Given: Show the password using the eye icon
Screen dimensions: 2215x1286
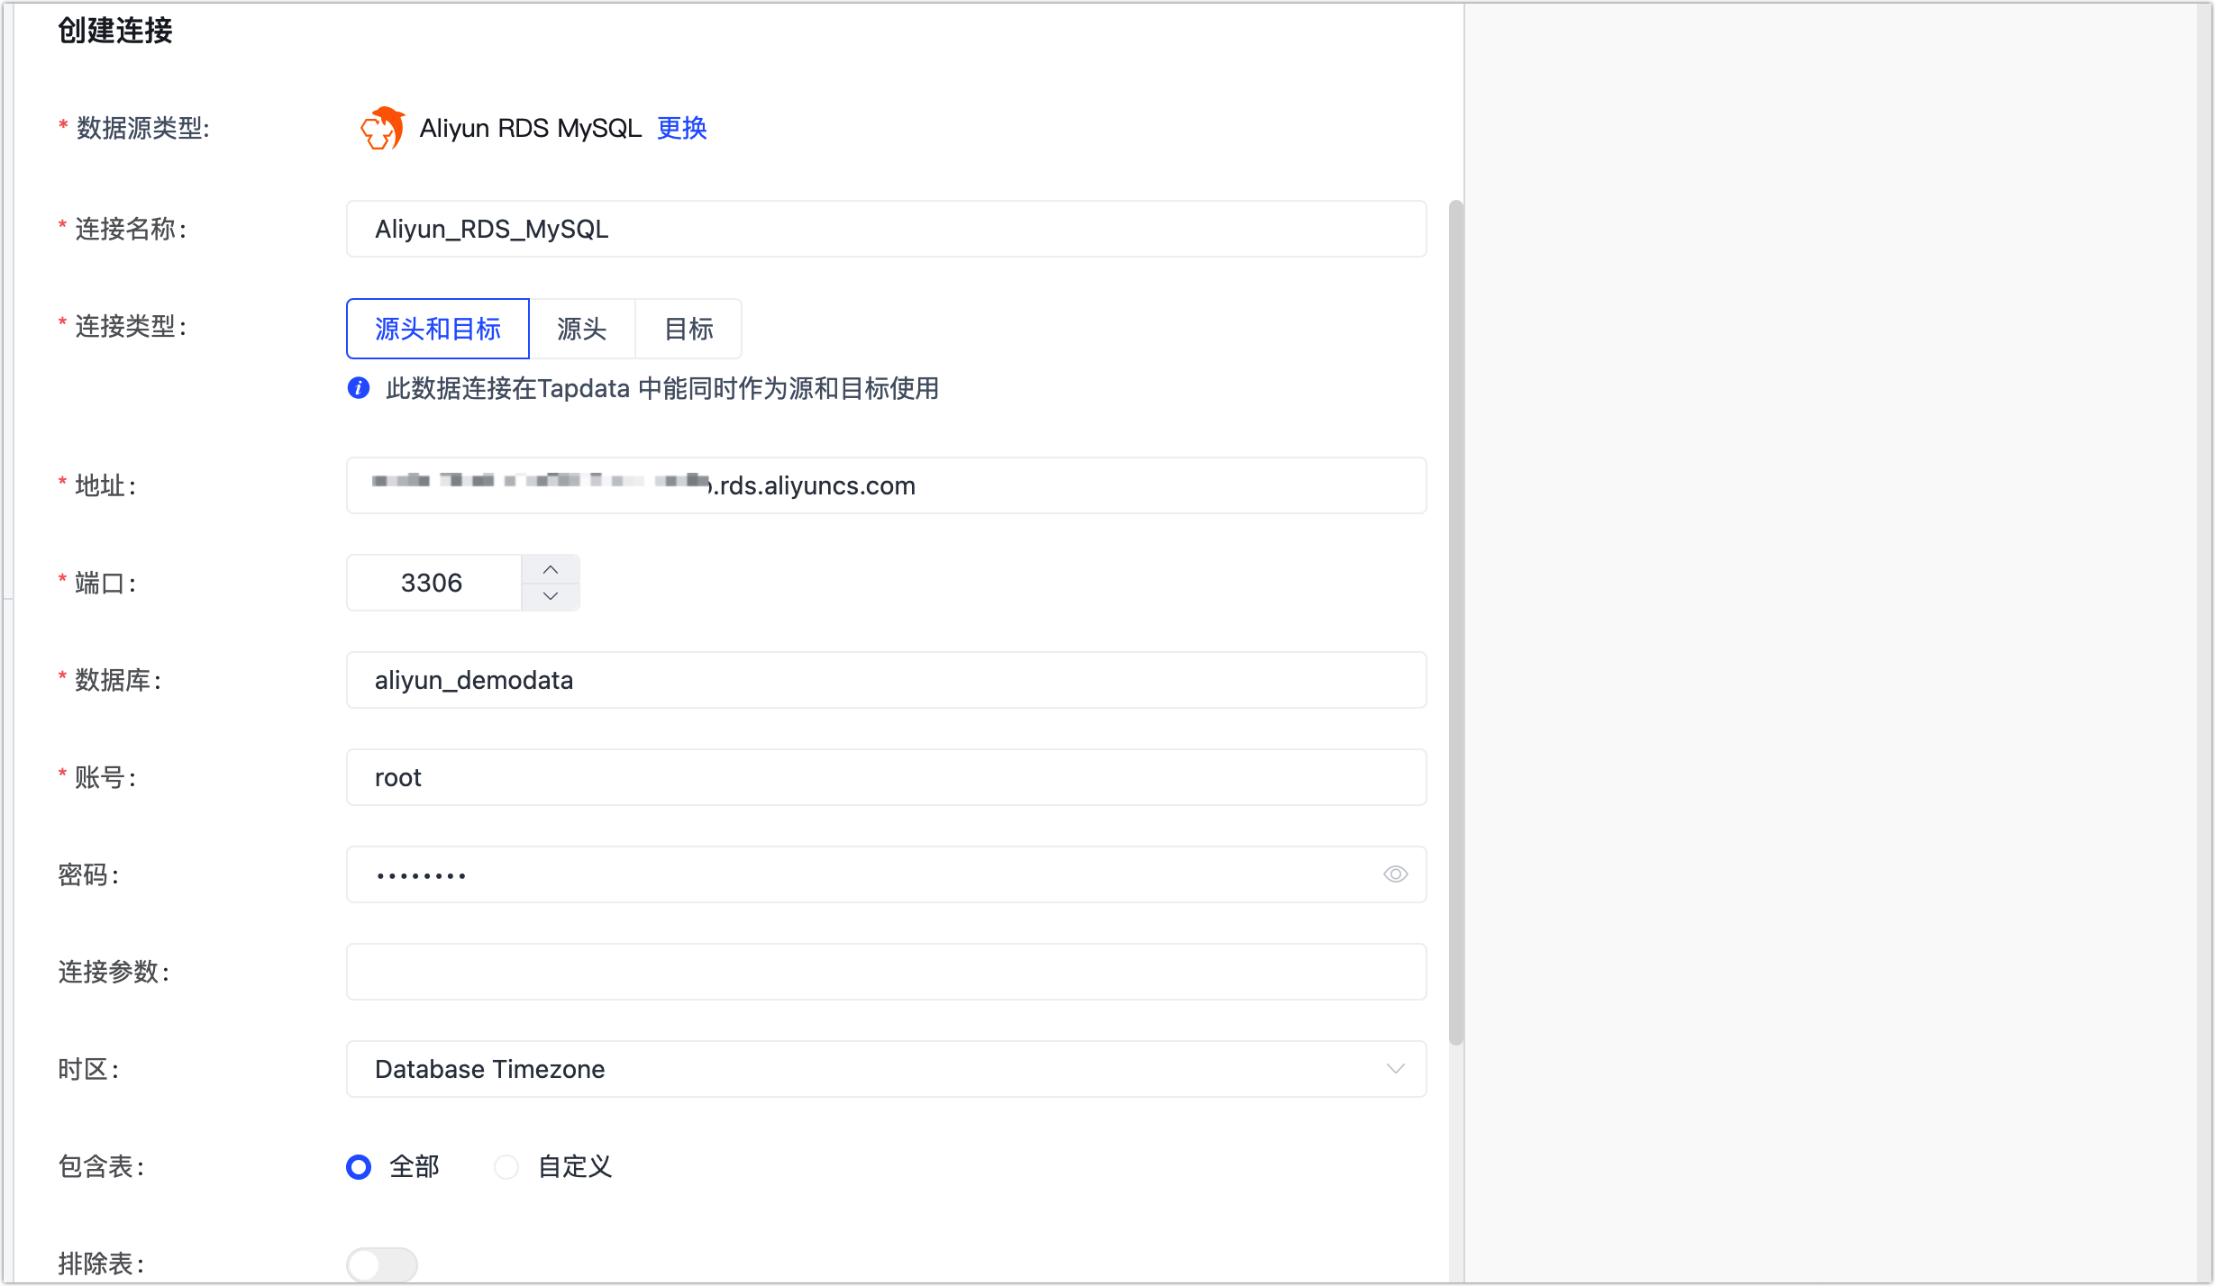Looking at the screenshot, I should click(x=1393, y=874).
